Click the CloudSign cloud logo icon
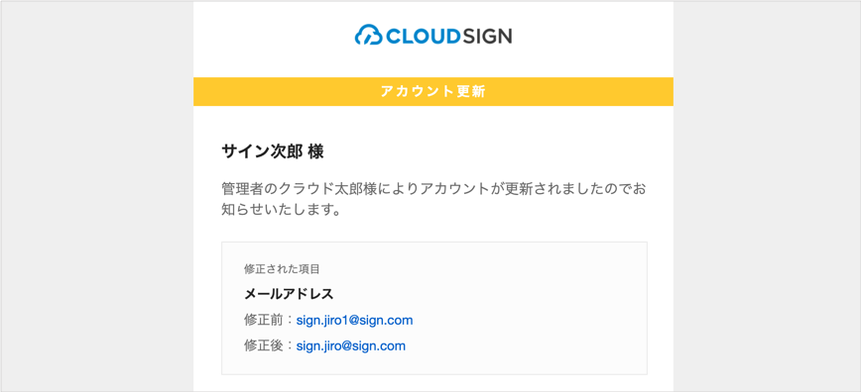The width and height of the screenshot is (861, 392). pyautogui.click(x=368, y=35)
